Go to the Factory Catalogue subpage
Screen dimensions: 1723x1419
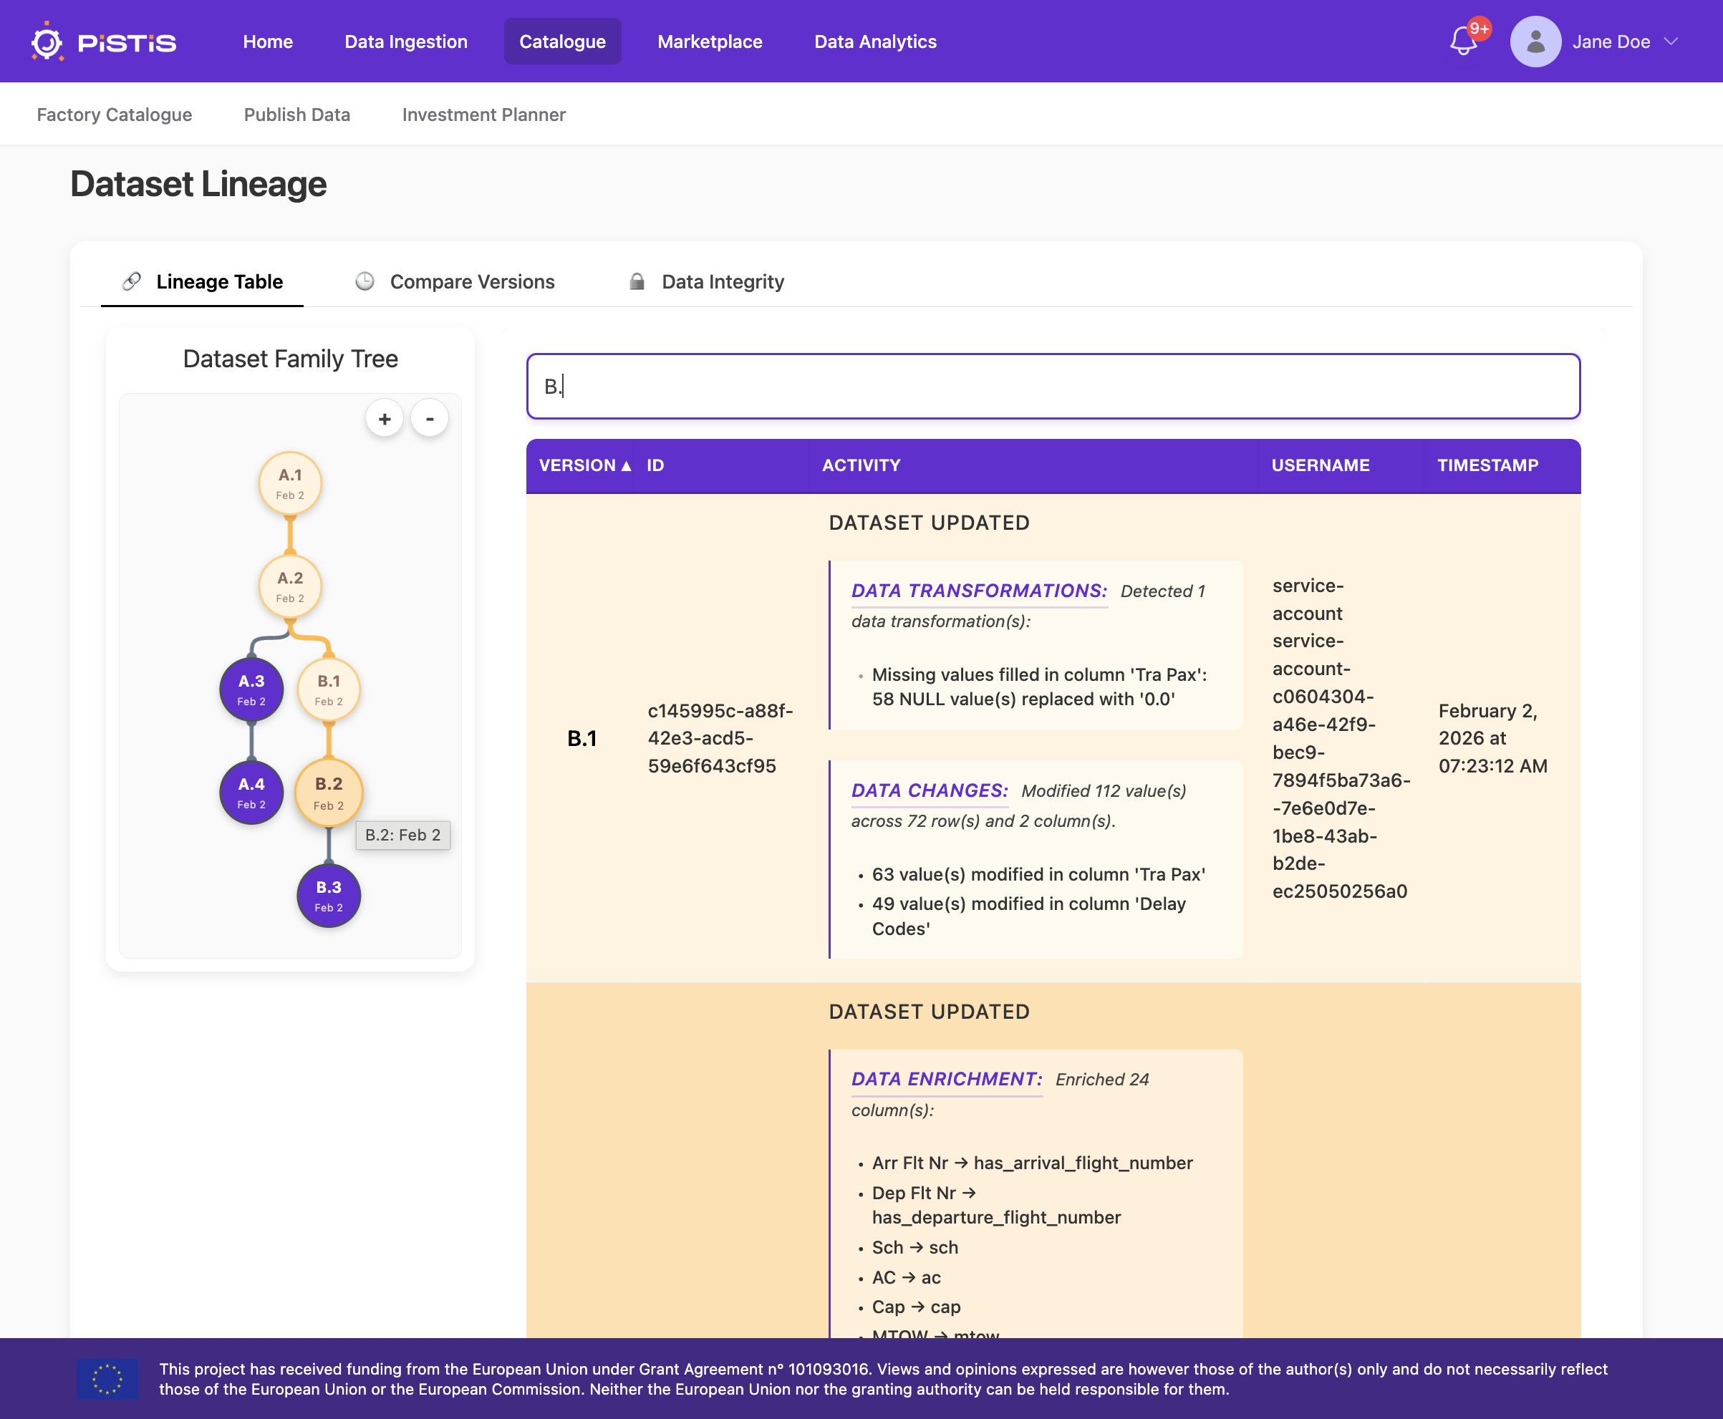(x=115, y=115)
